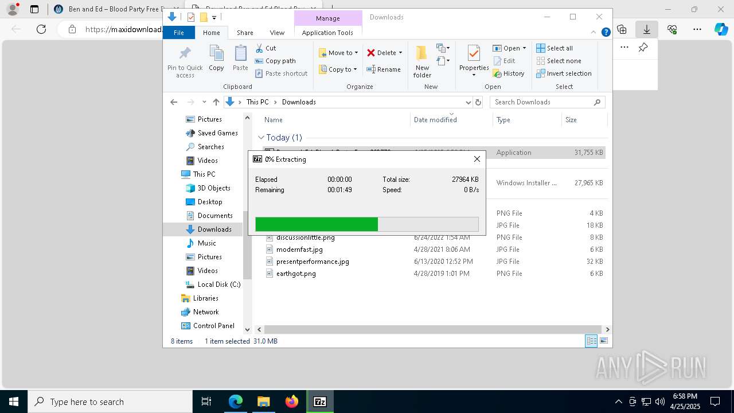Switch to Details view icon in status bar
The height and width of the screenshot is (413, 734).
pos(591,341)
